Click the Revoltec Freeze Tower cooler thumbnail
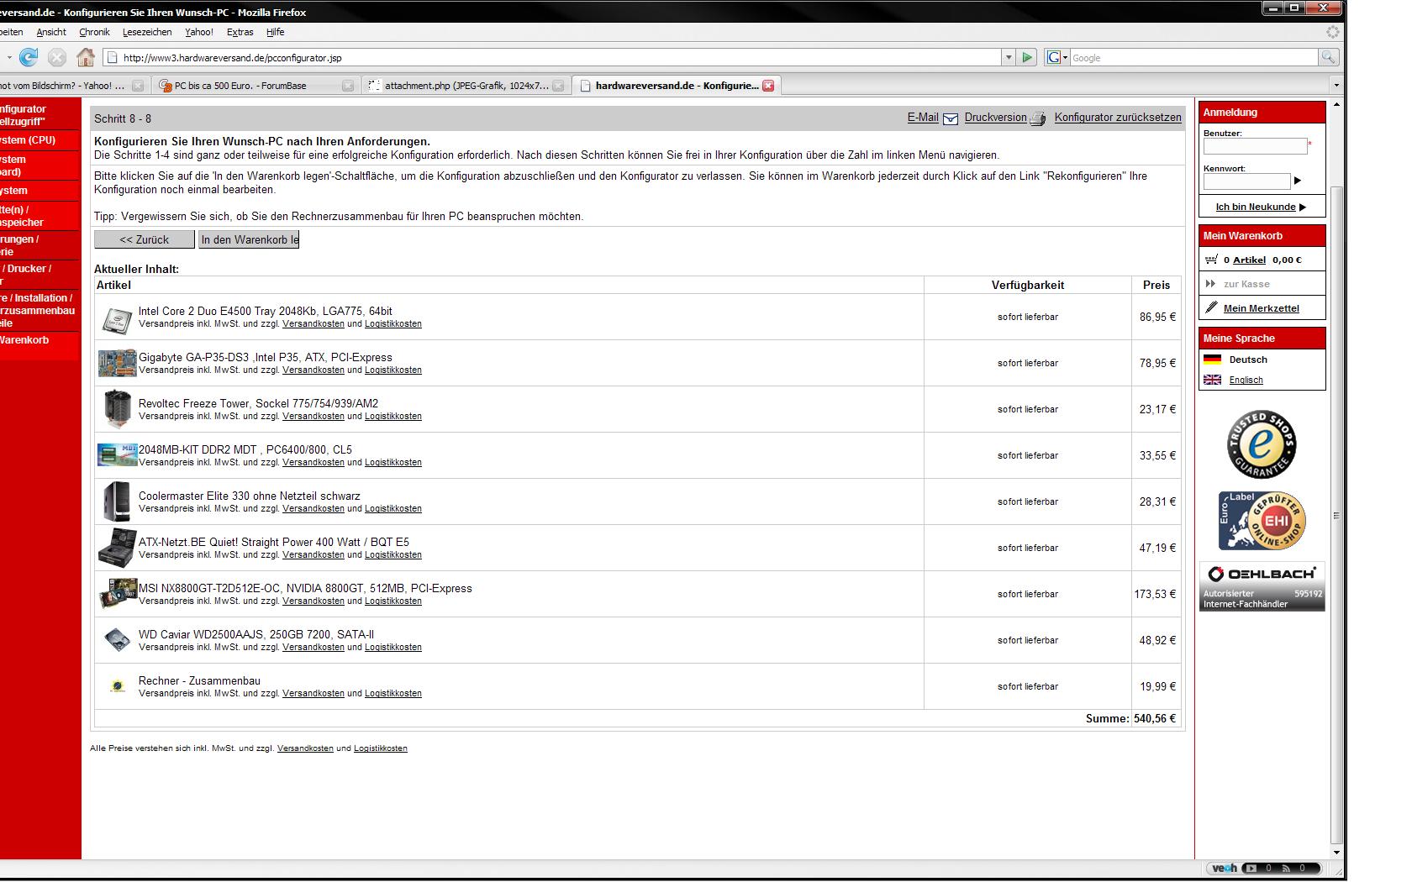 click(117, 408)
